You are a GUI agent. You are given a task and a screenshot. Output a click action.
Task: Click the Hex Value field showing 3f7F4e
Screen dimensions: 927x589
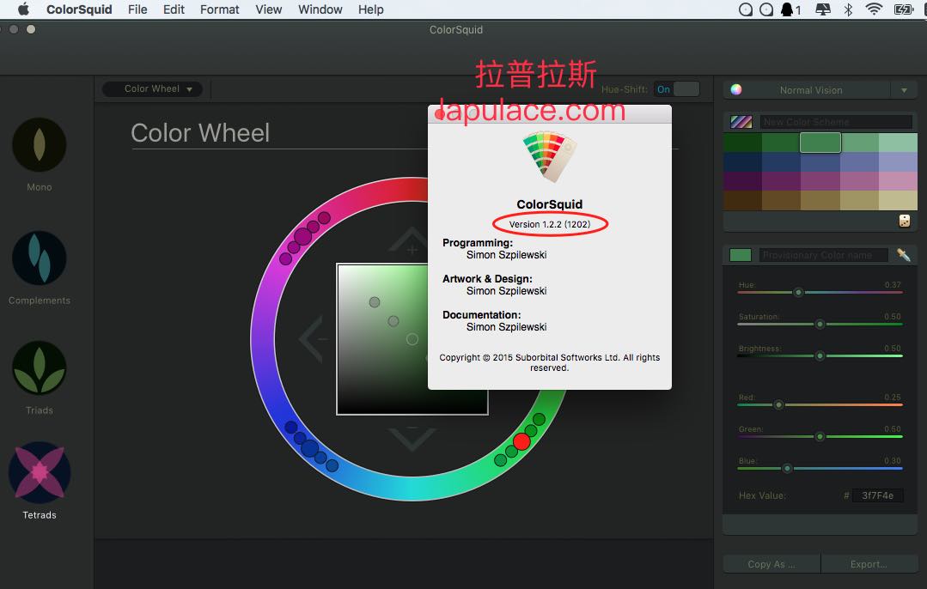(877, 495)
